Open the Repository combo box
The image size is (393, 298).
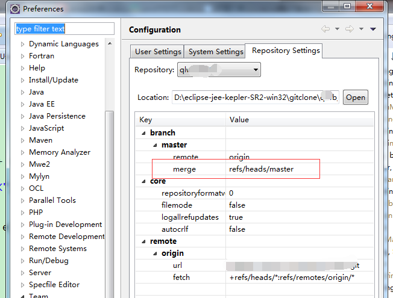point(219,70)
